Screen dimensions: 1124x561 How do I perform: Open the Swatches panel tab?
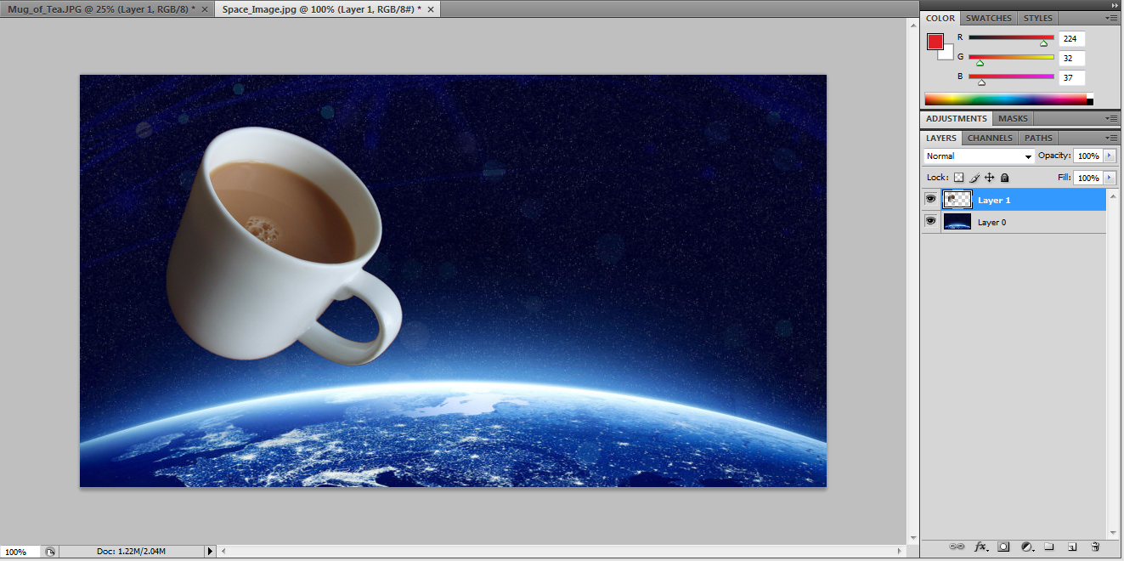(988, 18)
